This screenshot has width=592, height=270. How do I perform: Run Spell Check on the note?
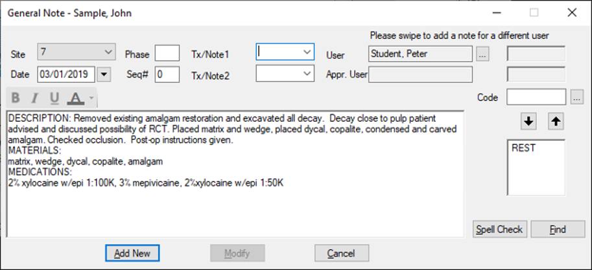[499, 229]
